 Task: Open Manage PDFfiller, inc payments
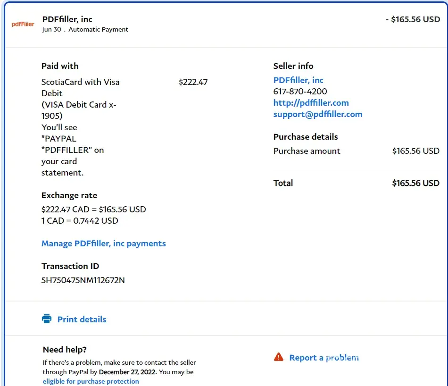[104, 243]
